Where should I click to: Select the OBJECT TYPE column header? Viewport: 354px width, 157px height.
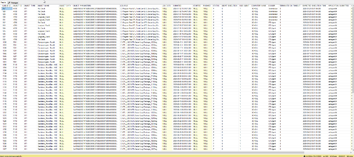pyautogui.click(x=30, y=6)
